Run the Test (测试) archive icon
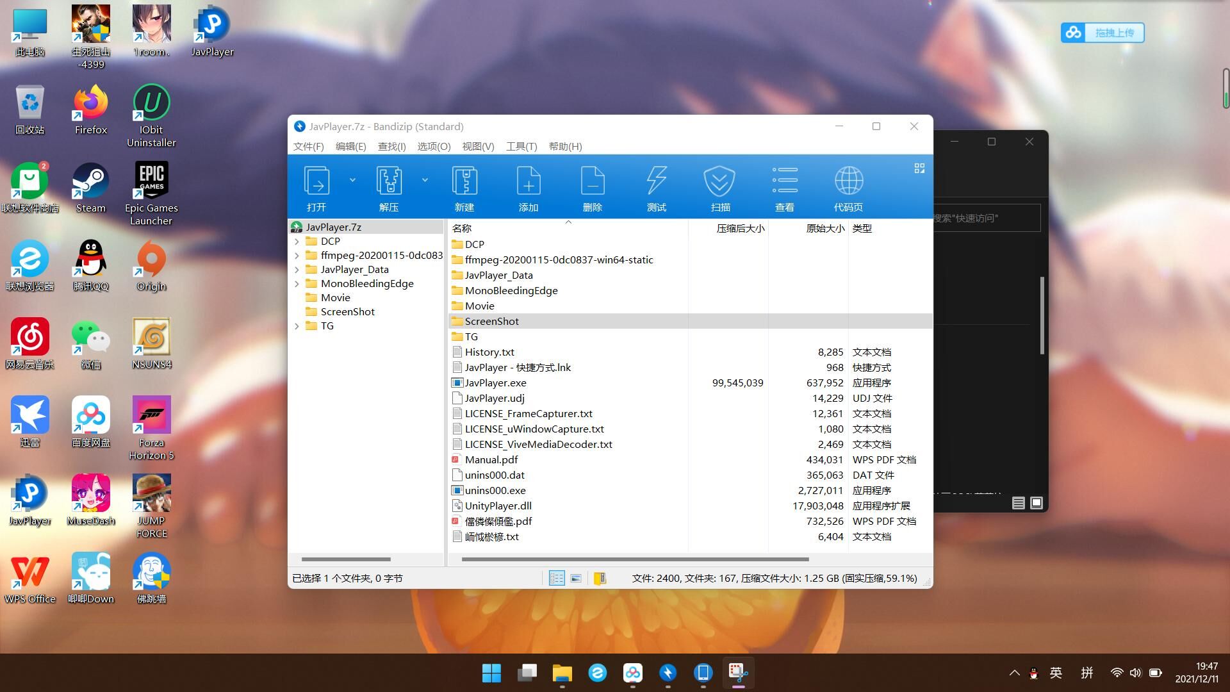This screenshot has width=1230, height=692. click(x=657, y=187)
